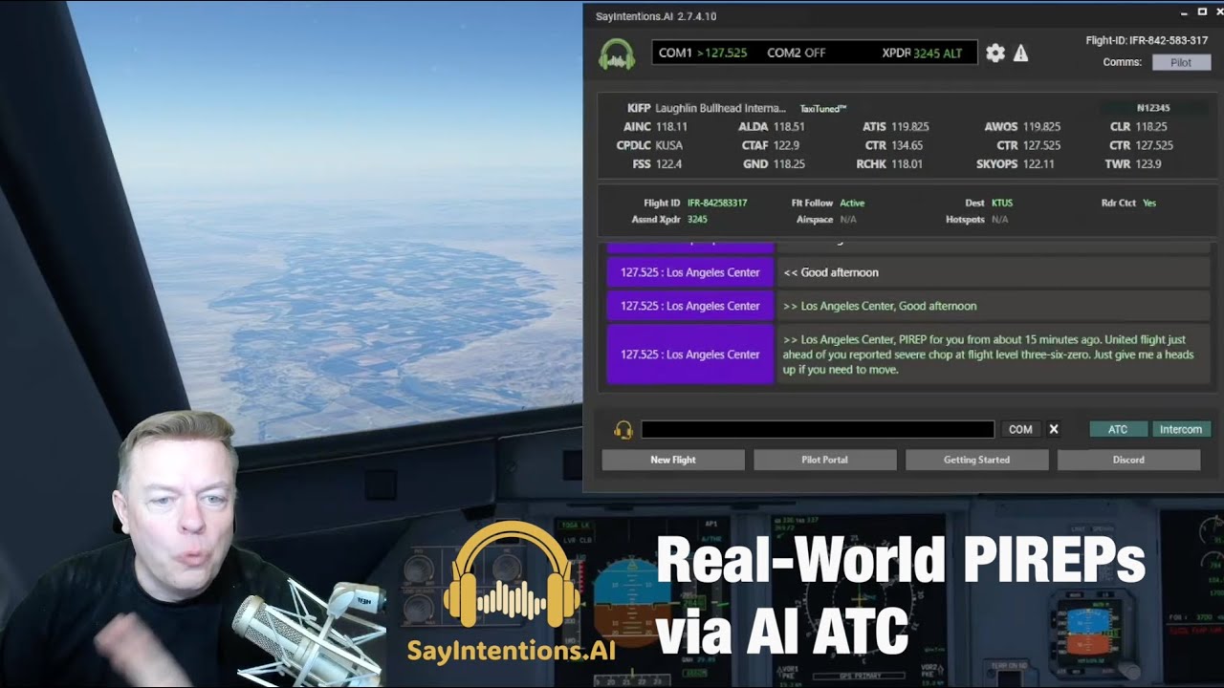Open the Discord link button
Screen dimensions: 1224x688
tap(1128, 460)
